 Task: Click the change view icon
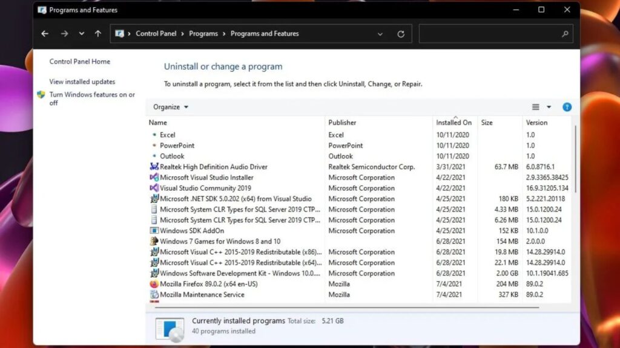coord(535,107)
